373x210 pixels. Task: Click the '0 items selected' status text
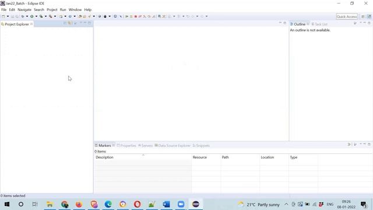(x=13, y=196)
